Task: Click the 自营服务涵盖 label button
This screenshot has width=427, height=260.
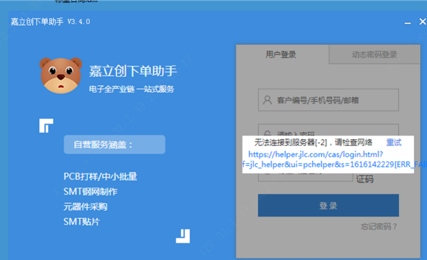Action: pyautogui.click(x=114, y=145)
